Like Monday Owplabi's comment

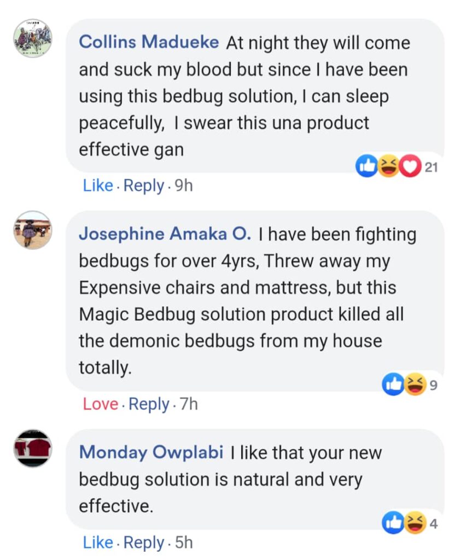98,542
